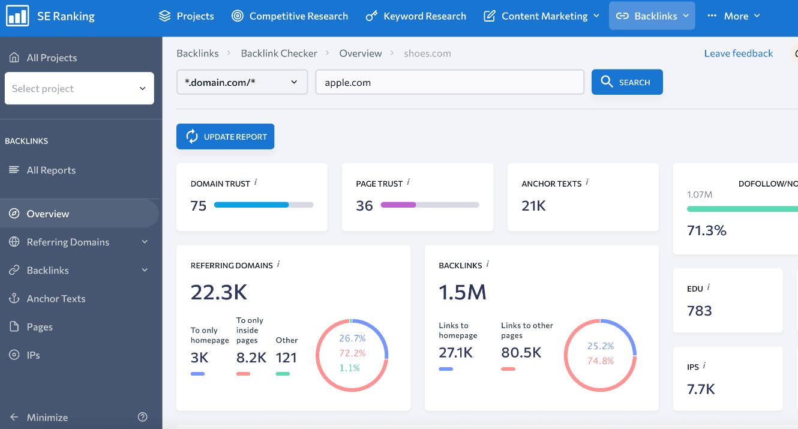Open the *.domain.com/* search mode dropdown

242,82
